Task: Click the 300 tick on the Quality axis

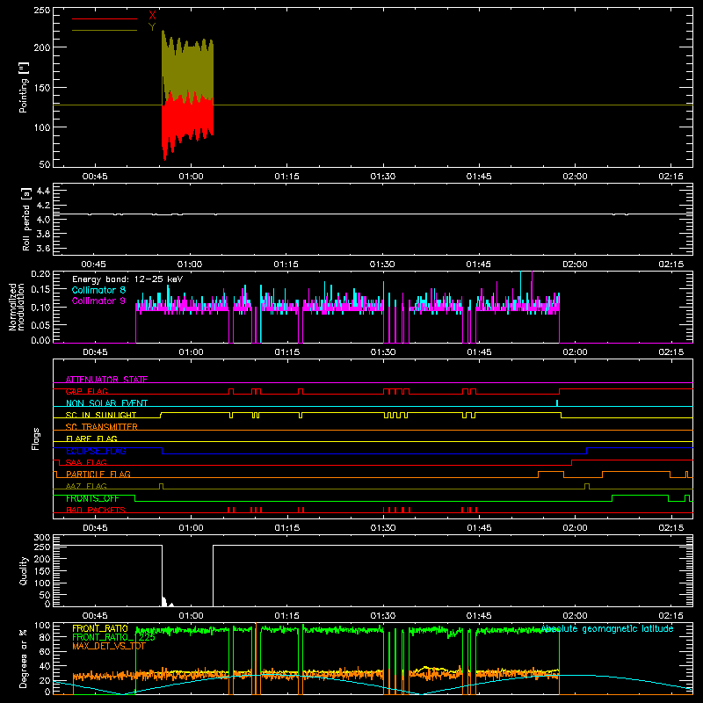Action: [x=42, y=538]
